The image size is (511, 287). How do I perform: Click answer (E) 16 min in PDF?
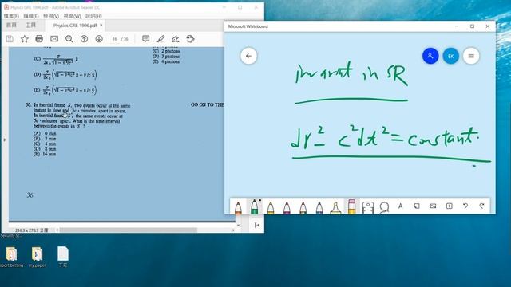45,154
